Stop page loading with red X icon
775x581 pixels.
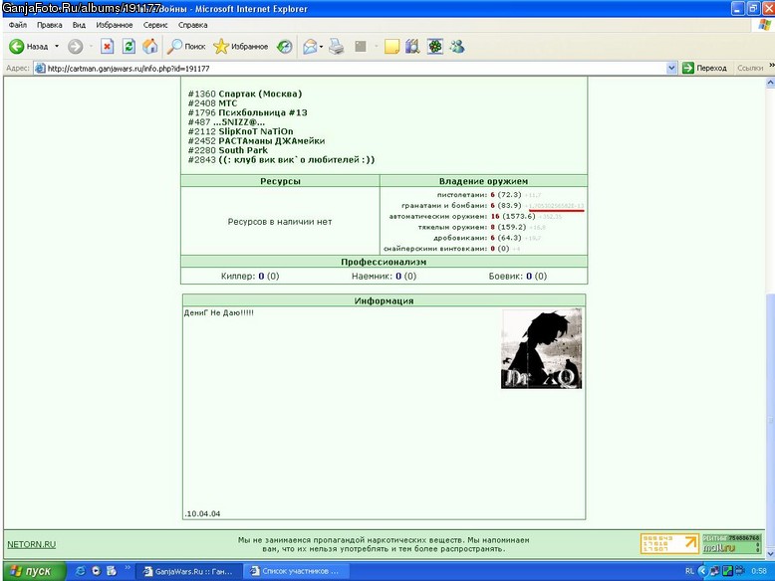108,47
